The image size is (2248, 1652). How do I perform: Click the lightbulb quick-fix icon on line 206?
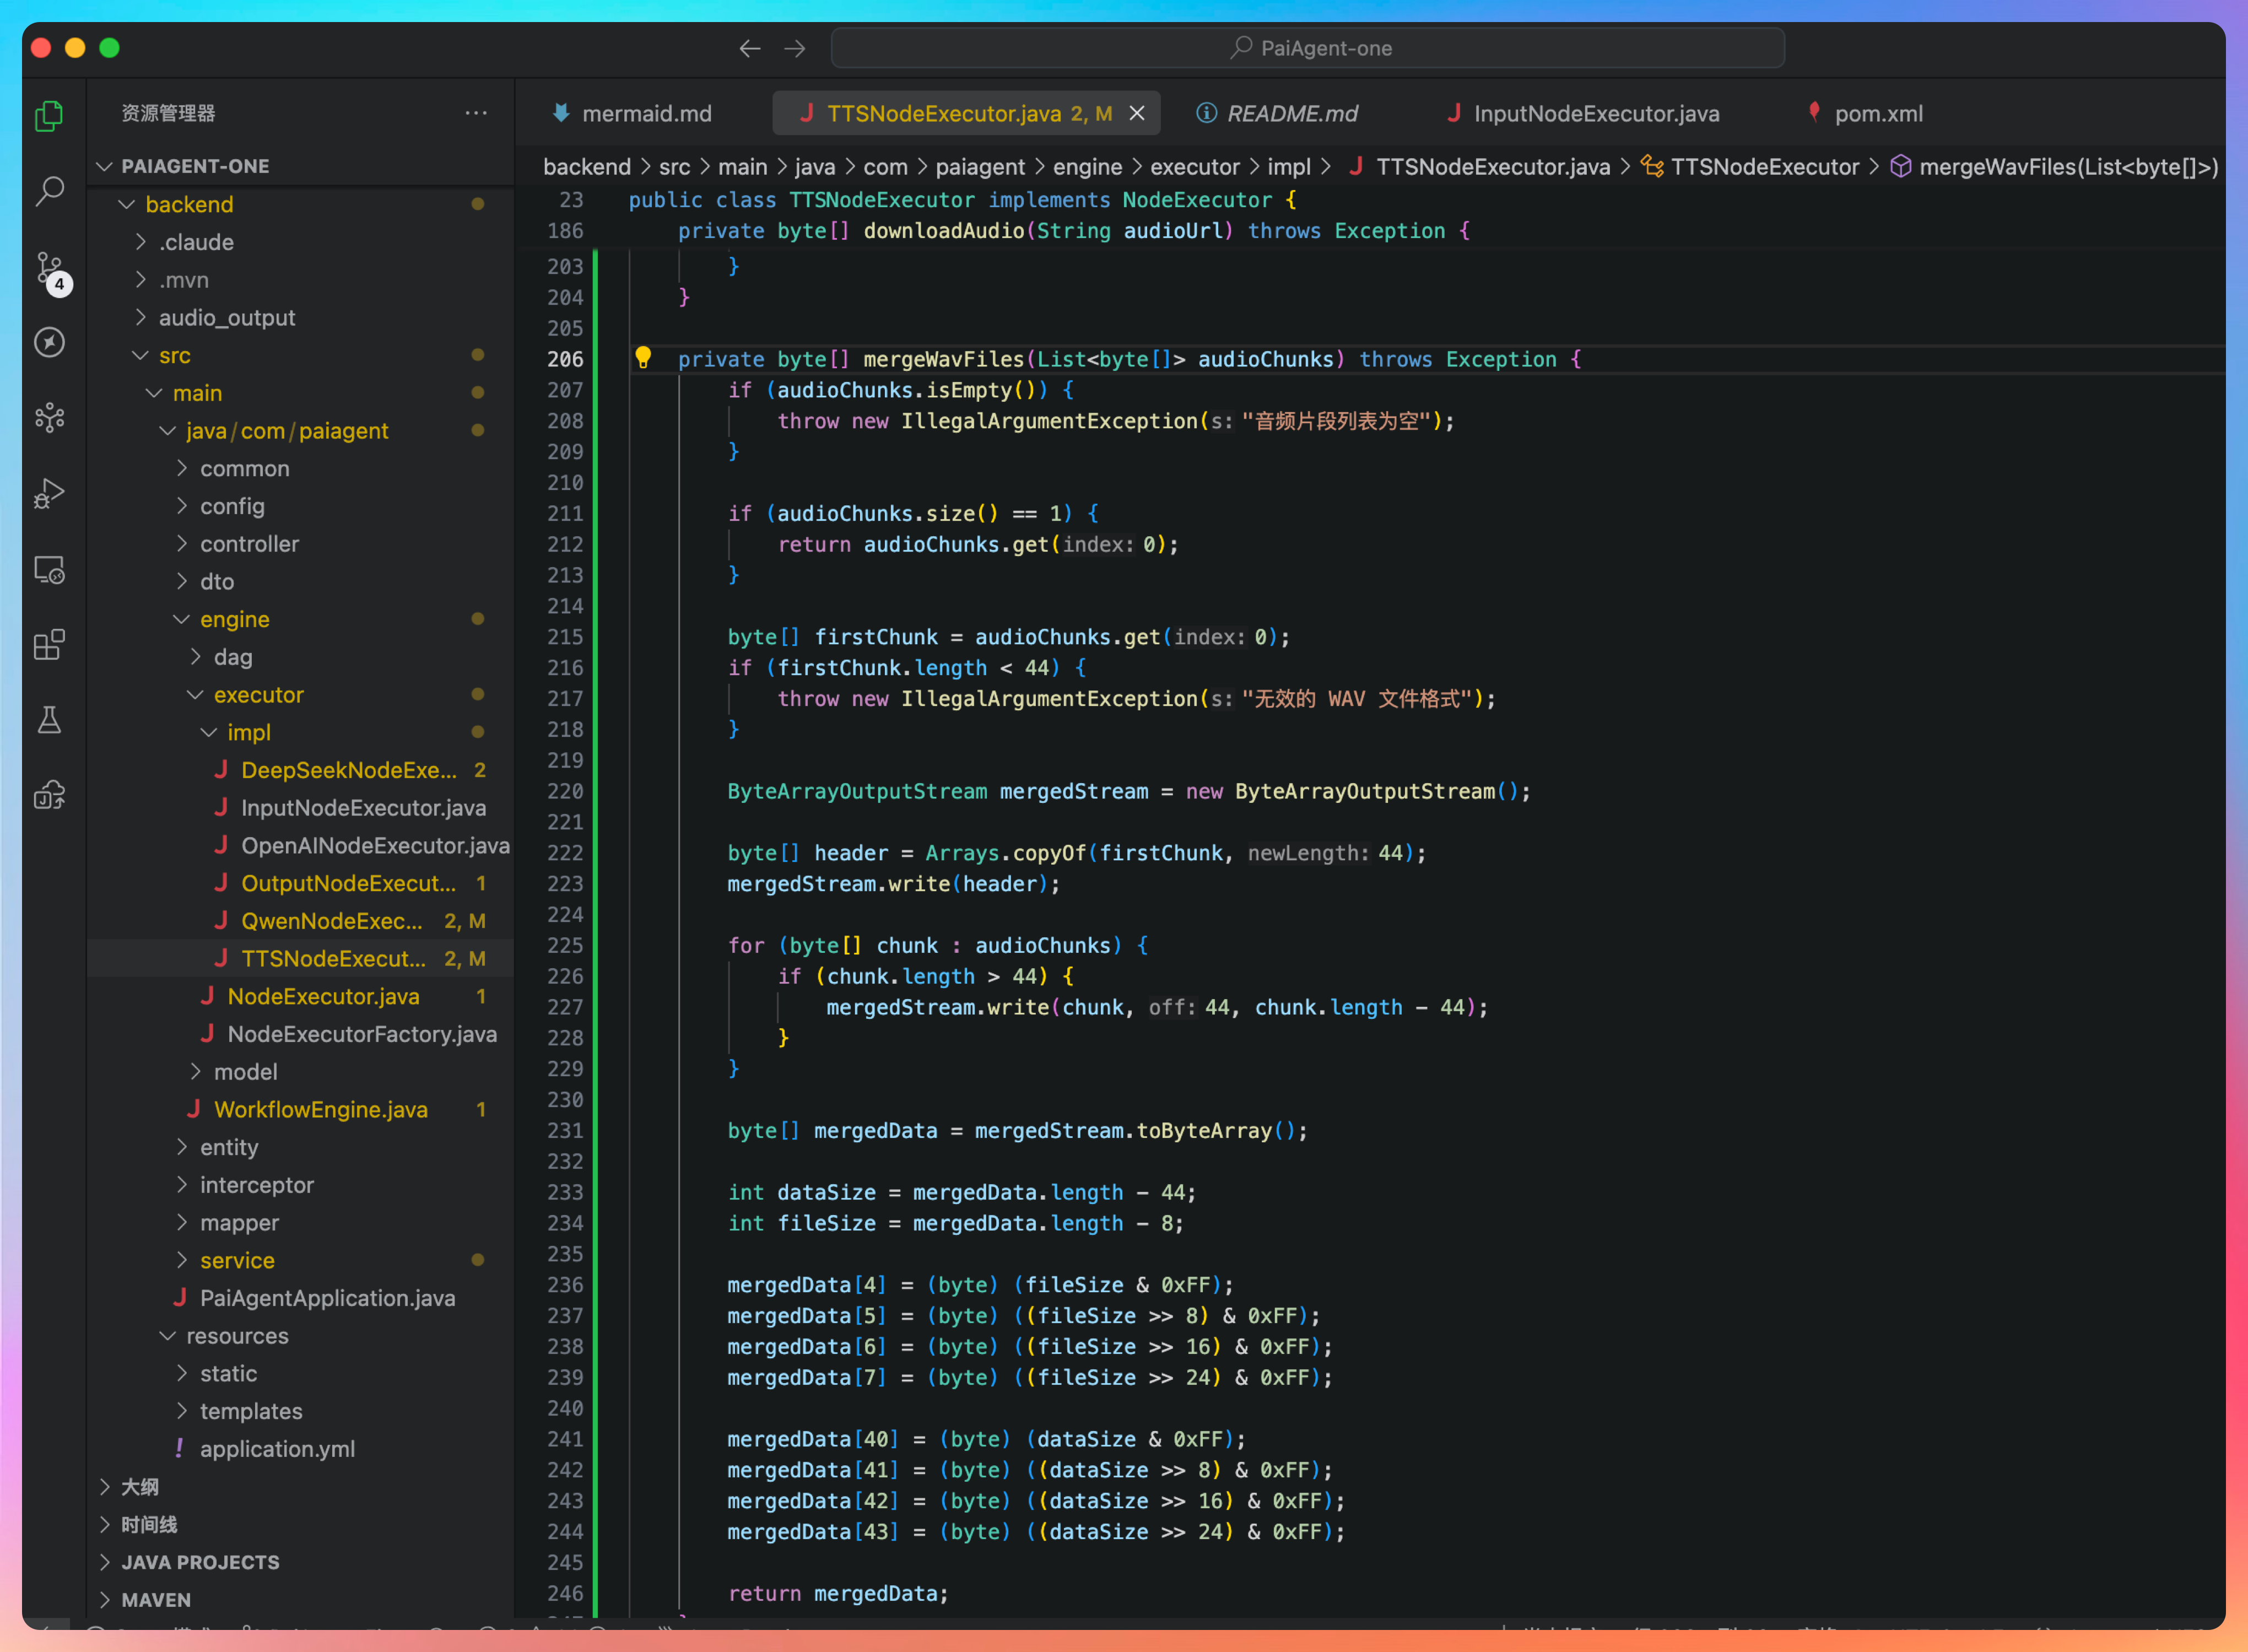643,358
